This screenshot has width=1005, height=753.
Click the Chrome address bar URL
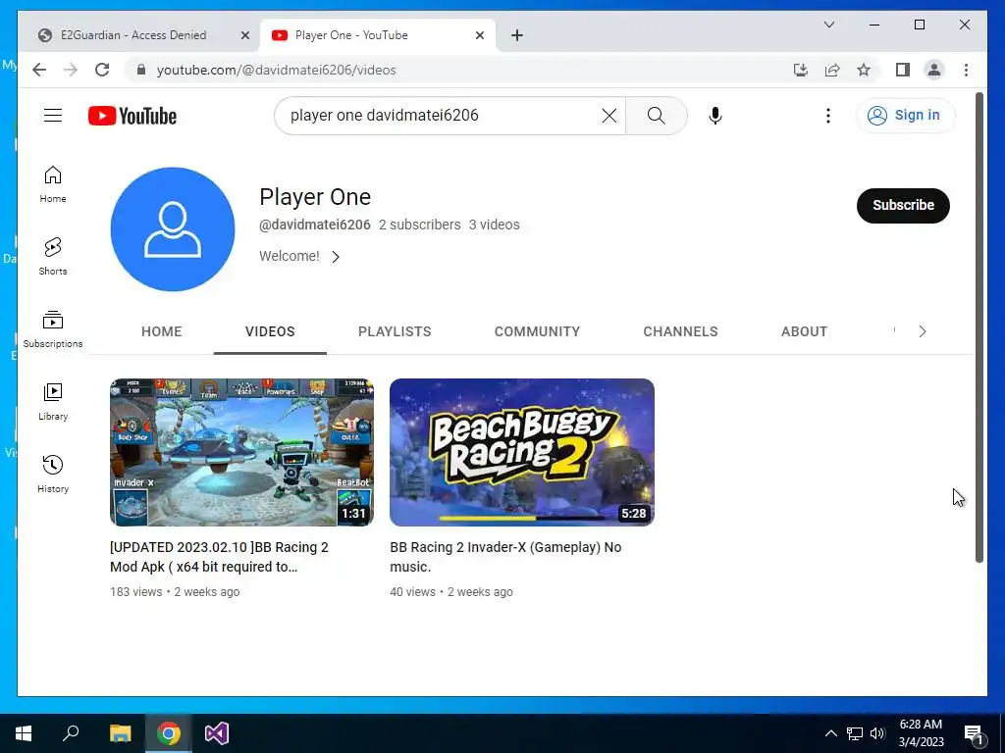point(276,70)
